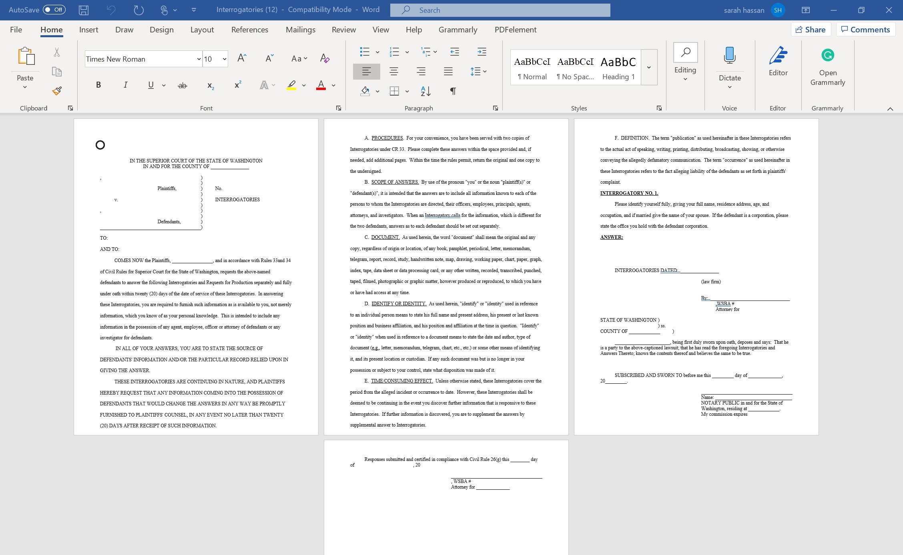This screenshot has height=555, width=903.
Task: Switch to the References tab
Action: (x=249, y=29)
